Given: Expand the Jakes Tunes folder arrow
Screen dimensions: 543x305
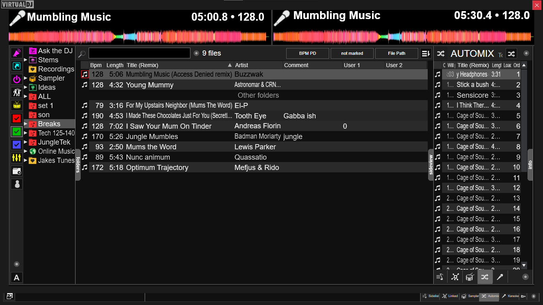Looking at the screenshot, I should [x=26, y=160].
